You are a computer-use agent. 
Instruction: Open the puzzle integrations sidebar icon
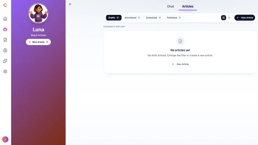click(5, 61)
